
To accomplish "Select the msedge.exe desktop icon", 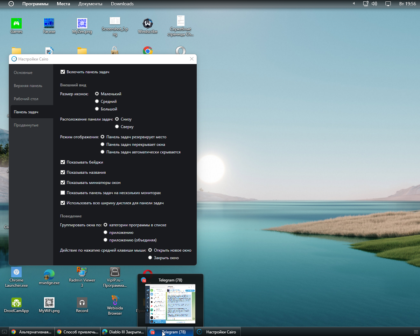I will pos(49,277).
